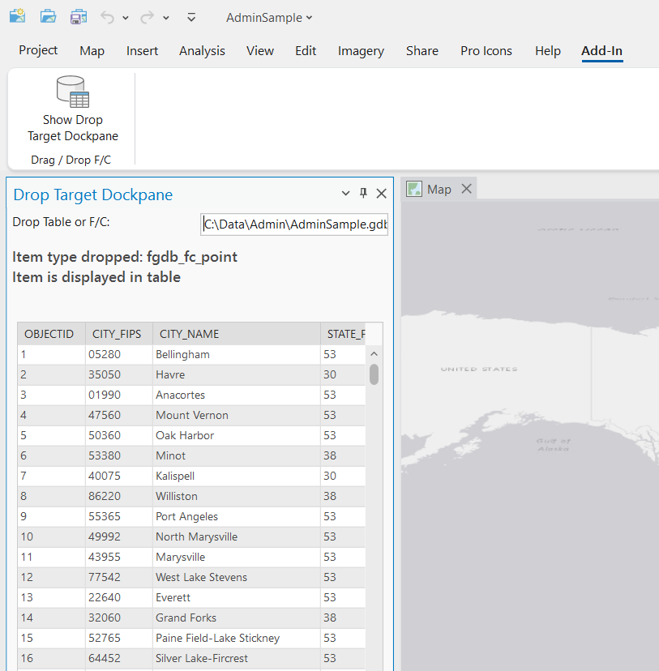The height and width of the screenshot is (671, 659).
Task: Click the CITY_FIPS column header
Action: [x=119, y=334]
